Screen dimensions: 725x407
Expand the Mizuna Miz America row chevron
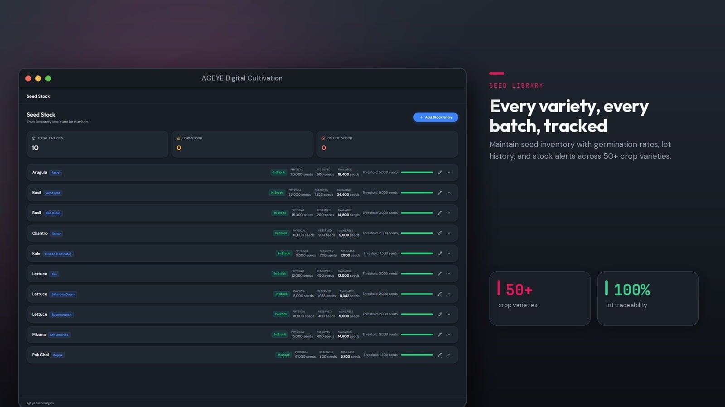point(449,335)
